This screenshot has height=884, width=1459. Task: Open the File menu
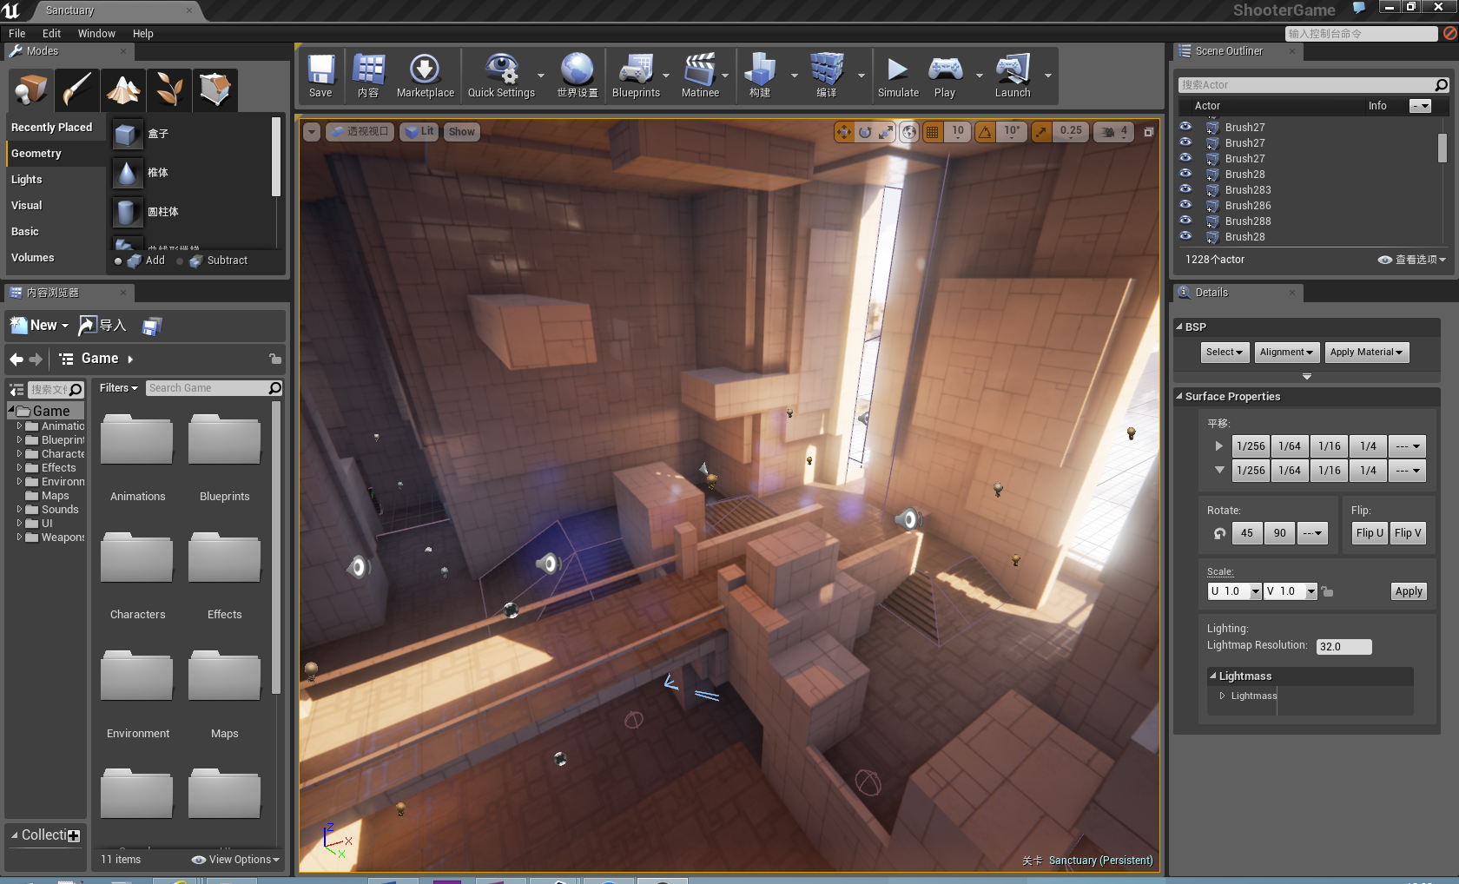(17, 34)
